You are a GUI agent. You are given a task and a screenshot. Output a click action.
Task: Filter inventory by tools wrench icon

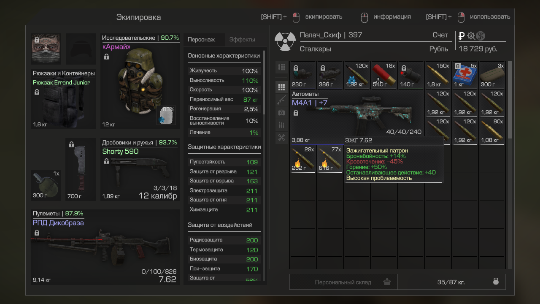[281, 138]
